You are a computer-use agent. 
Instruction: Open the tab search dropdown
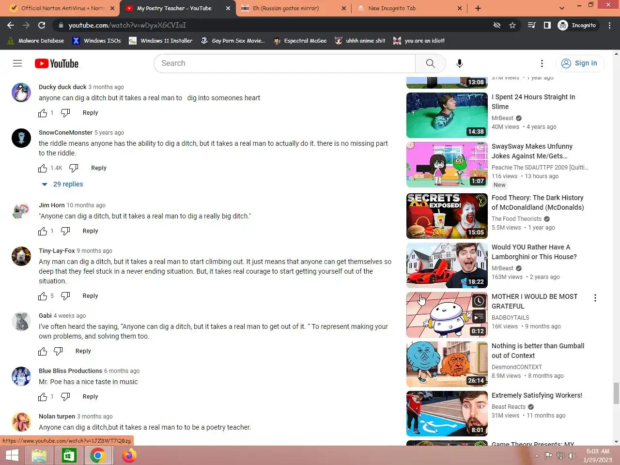click(561, 8)
